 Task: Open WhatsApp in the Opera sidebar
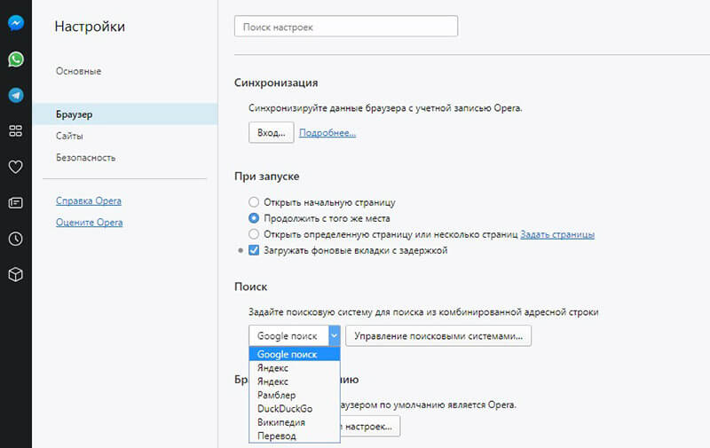[x=16, y=59]
